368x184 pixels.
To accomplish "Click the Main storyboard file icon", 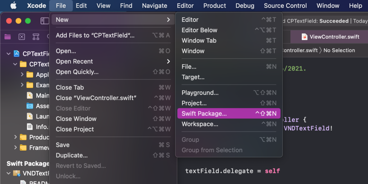I will 30,95.
